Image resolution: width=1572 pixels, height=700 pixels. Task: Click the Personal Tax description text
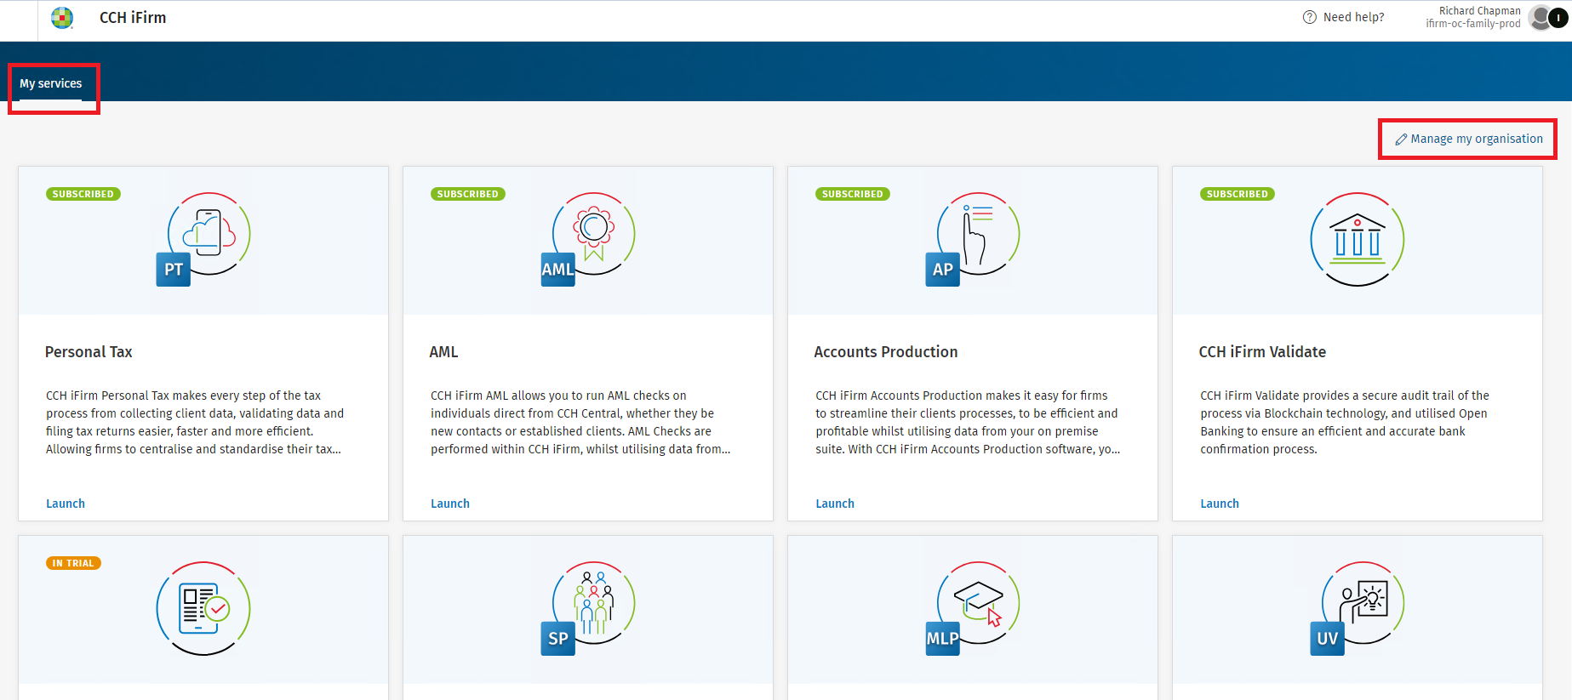tap(195, 422)
